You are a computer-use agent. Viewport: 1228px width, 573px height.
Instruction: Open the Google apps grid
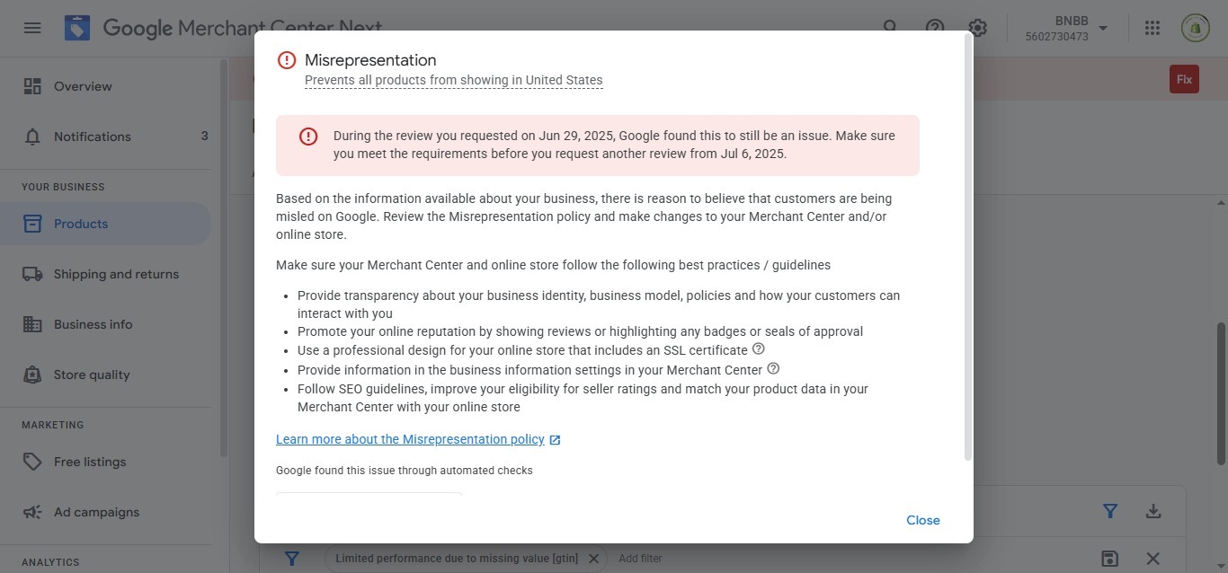click(1152, 28)
